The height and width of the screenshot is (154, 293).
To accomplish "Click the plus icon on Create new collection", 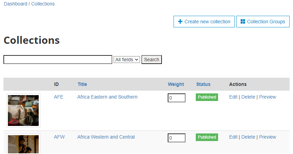I will 180,22.
